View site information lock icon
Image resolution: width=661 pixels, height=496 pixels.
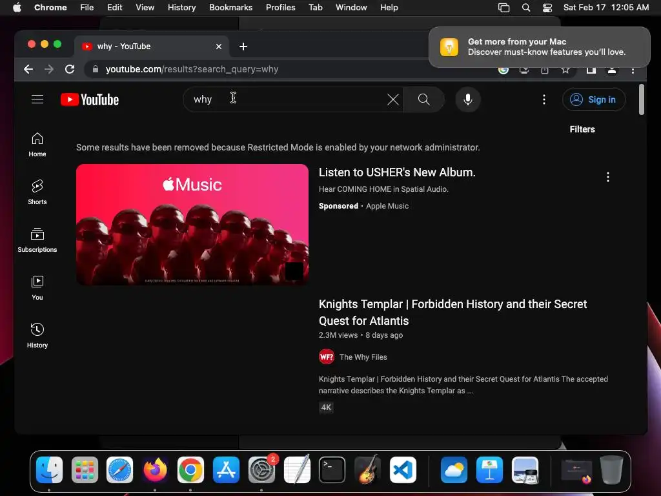96,69
